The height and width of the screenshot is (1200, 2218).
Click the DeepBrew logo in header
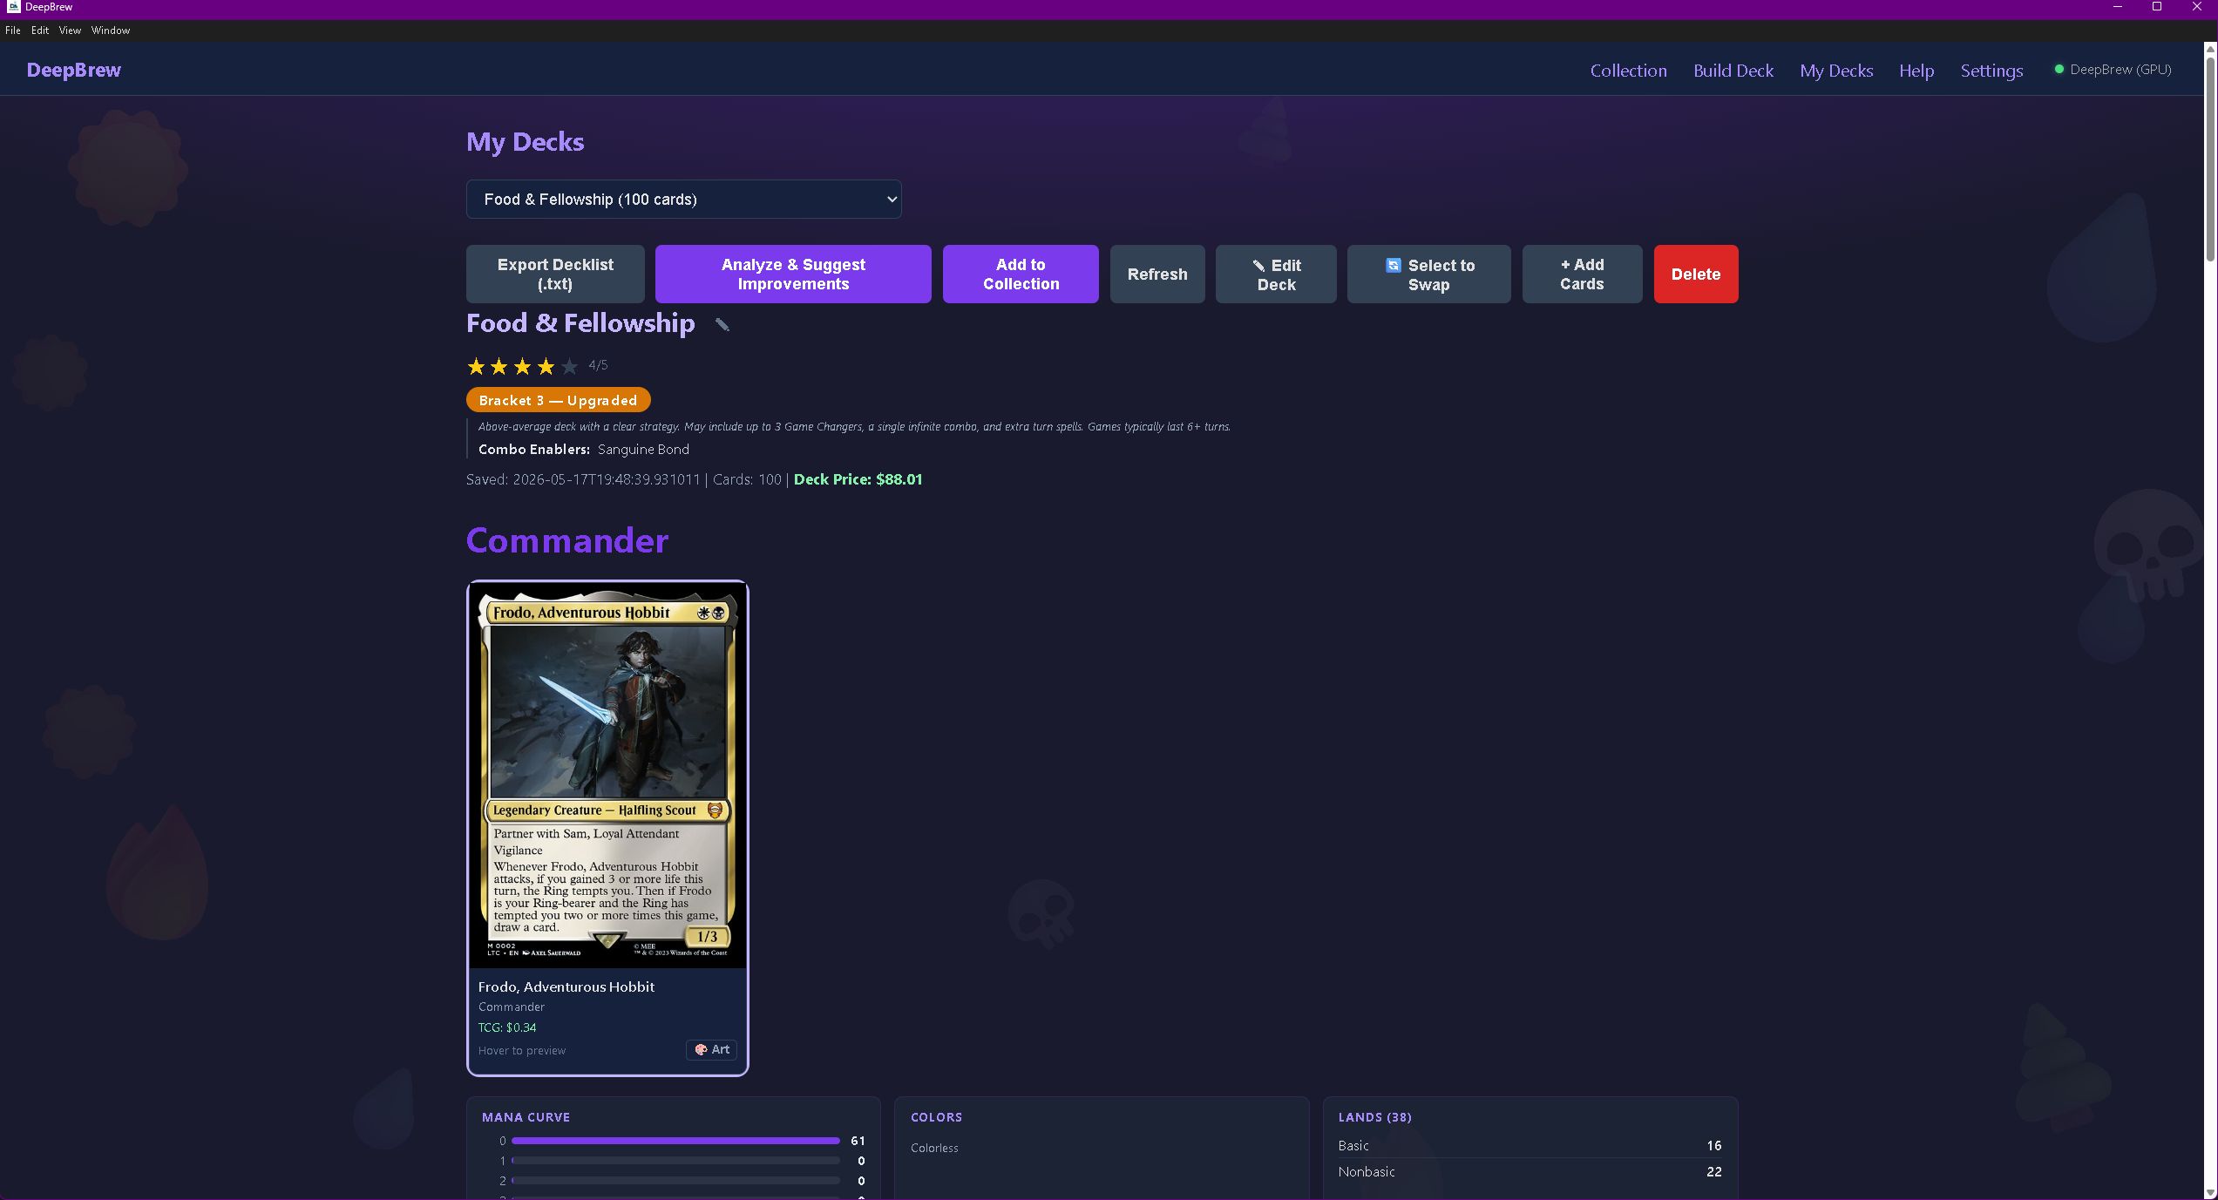tap(74, 70)
